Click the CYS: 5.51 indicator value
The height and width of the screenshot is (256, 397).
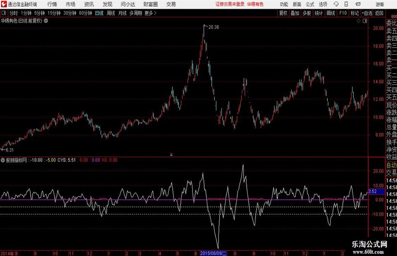(67, 160)
